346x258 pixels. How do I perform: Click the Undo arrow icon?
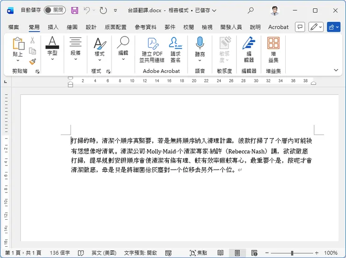[86, 10]
